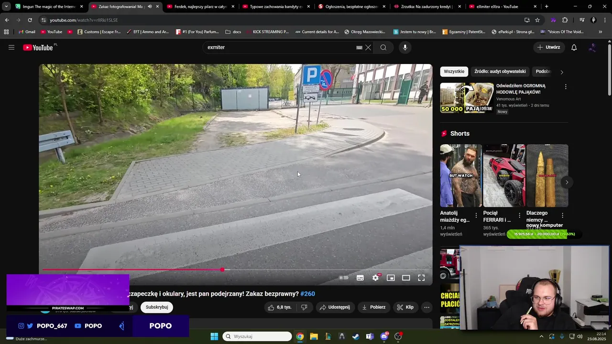This screenshot has height=344, width=612.
Task: Open the tab search dropdown arrow
Action: click(x=6, y=7)
